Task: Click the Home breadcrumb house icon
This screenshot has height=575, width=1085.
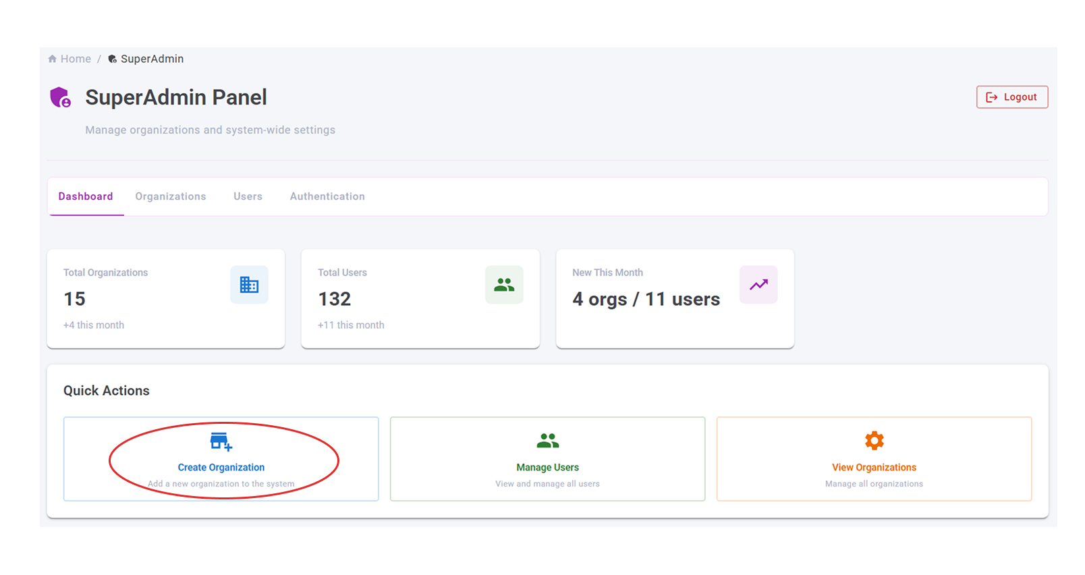Action: click(52, 59)
